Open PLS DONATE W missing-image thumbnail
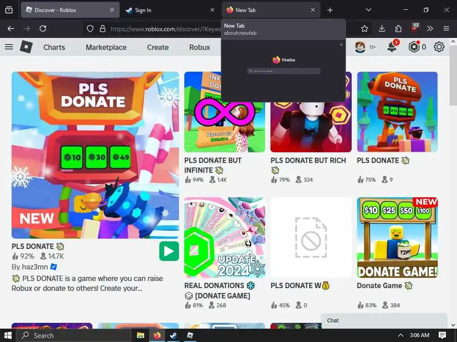The image size is (457, 342). [x=311, y=238]
